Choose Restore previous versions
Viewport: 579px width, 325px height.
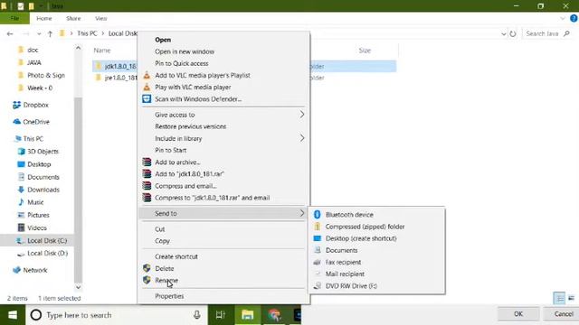(191, 126)
